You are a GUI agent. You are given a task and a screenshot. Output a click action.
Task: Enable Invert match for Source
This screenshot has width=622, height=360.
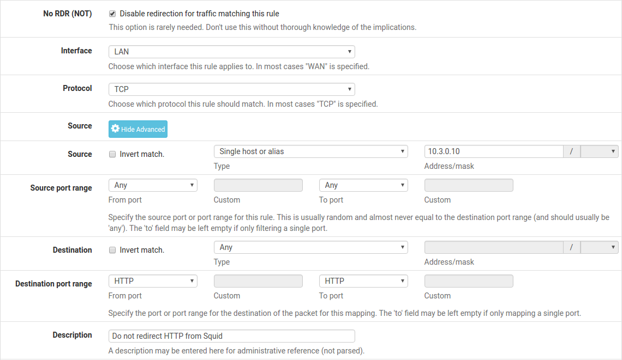point(112,154)
